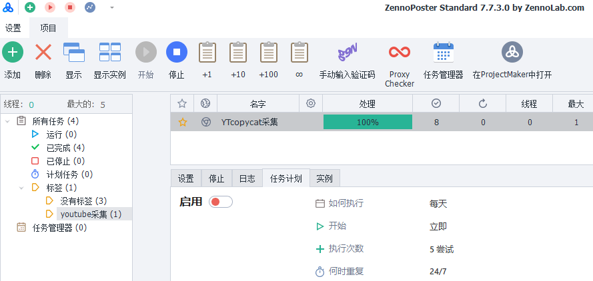
Task: Click the grey Start play icon
Action: [146, 52]
